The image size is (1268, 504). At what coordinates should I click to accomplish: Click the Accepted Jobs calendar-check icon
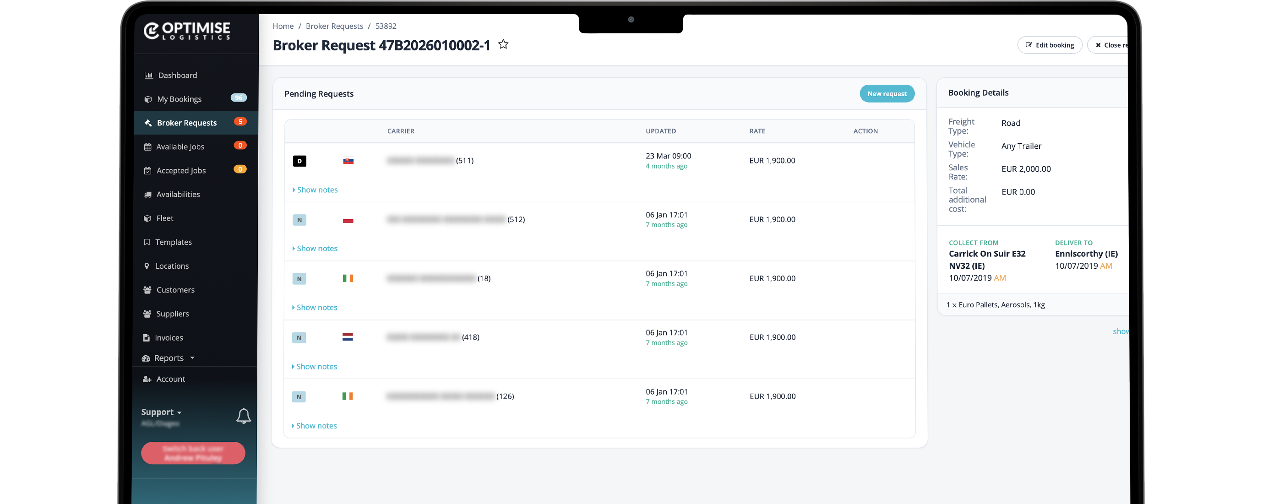(147, 171)
